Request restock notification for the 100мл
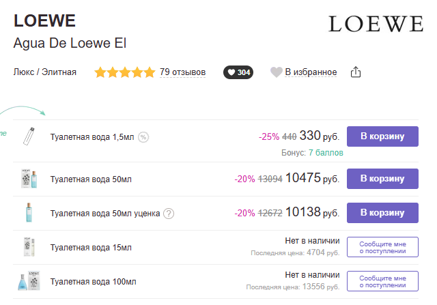The width and height of the screenshot is (437, 305). 382,281
